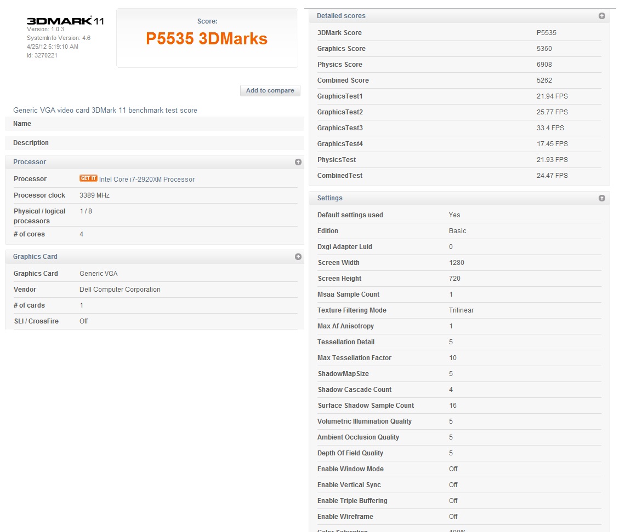Select the Physics Score value 6908
Image resolution: width=631 pixels, height=532 pixels.
click(x=544, y=64)
